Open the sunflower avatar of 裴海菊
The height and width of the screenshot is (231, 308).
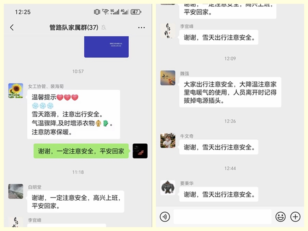pyautogui.click(x=16, y=91)
